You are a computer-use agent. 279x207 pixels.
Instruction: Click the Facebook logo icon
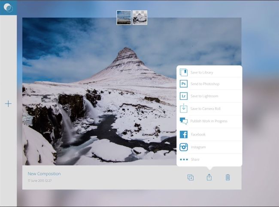184,134
